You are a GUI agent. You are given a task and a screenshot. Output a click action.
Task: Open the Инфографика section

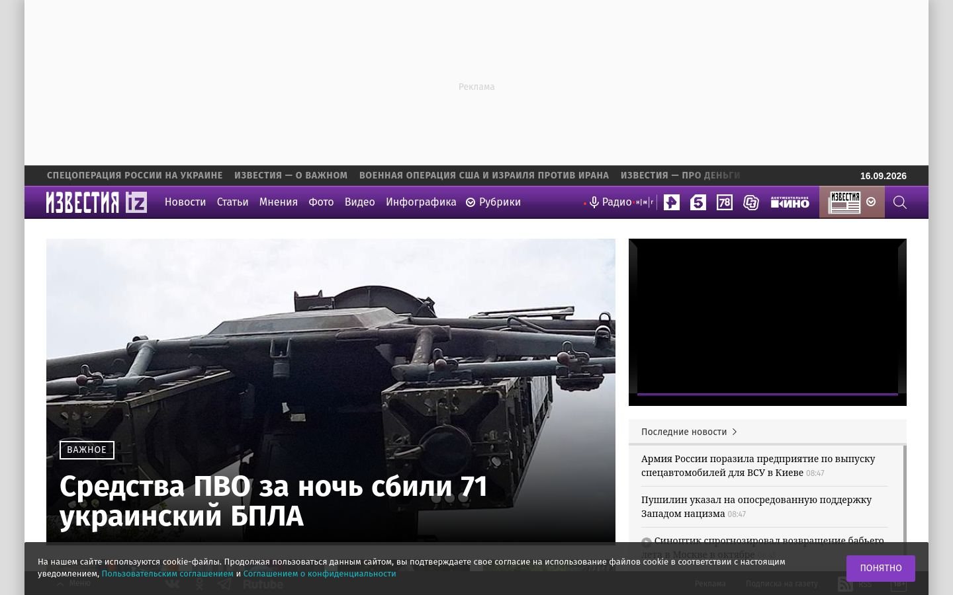421,202
